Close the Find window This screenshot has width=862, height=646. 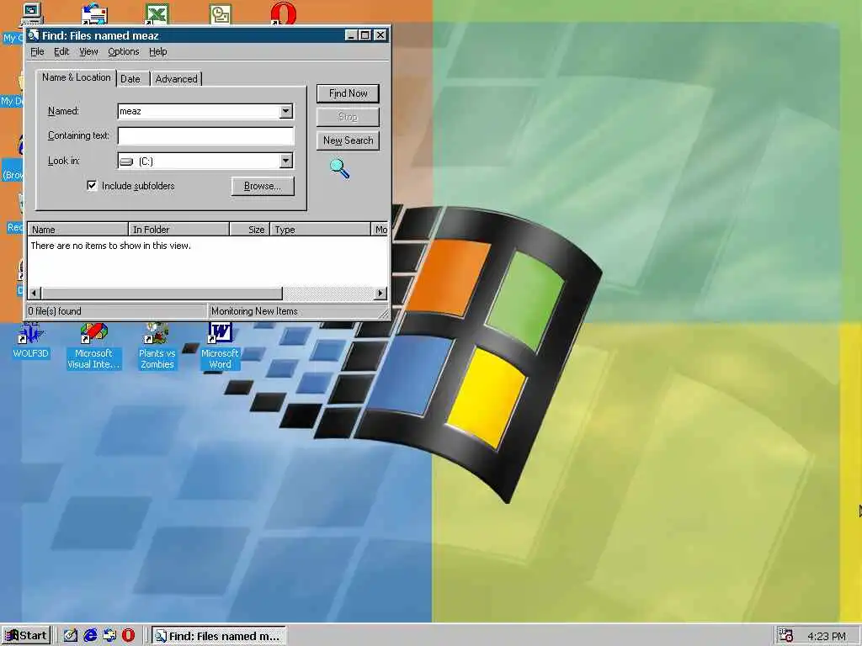380,35
